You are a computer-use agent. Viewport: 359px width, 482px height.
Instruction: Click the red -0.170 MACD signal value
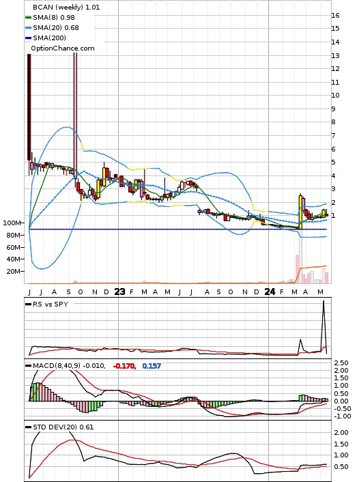(124, 366)
